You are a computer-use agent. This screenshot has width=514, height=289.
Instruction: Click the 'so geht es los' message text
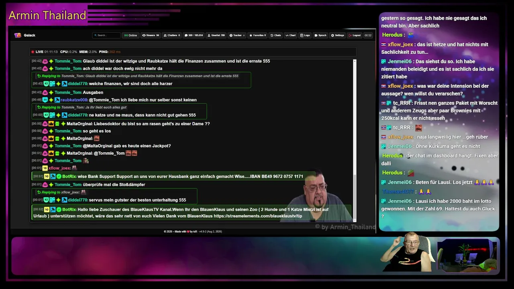click(x=97, y=131)
